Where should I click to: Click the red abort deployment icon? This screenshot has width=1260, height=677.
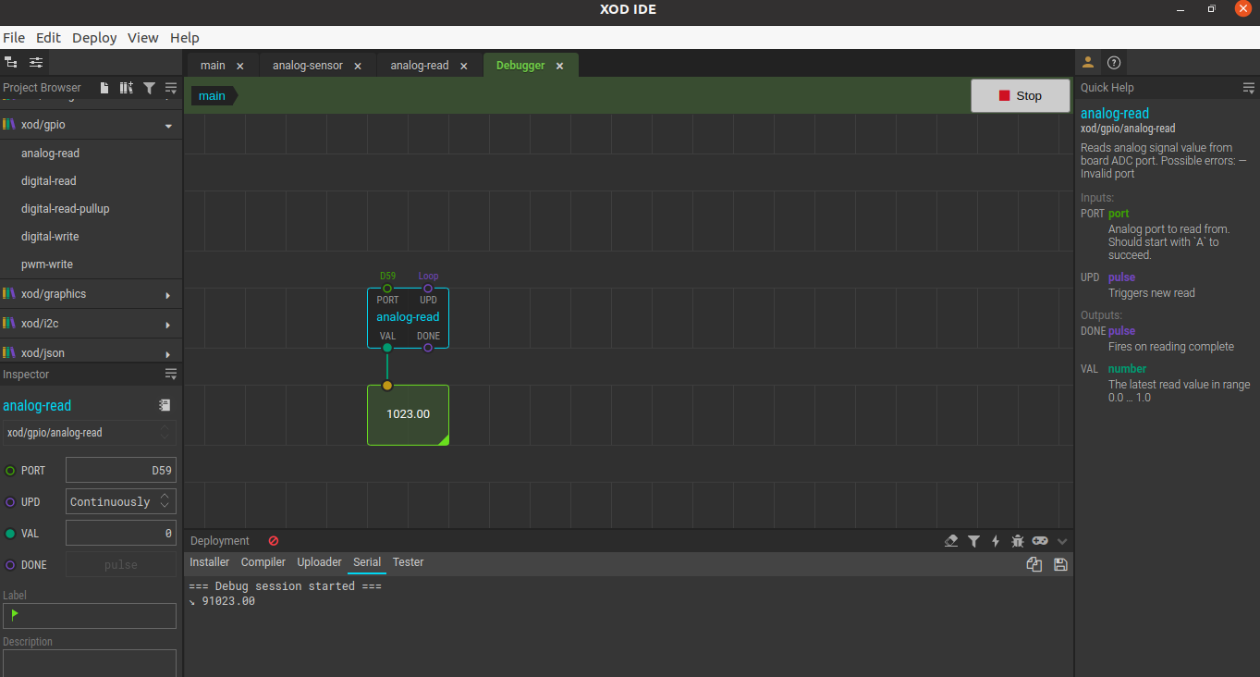(x=274, y=540)
